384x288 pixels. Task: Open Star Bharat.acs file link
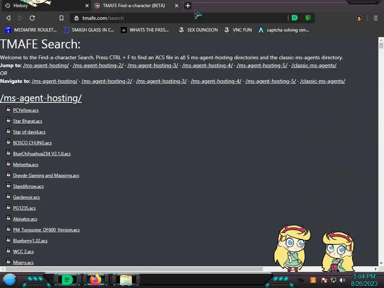27,121
